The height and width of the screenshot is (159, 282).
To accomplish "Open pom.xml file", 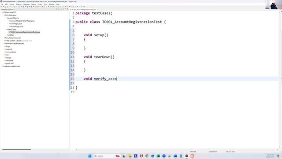I will tap(10, 64).
